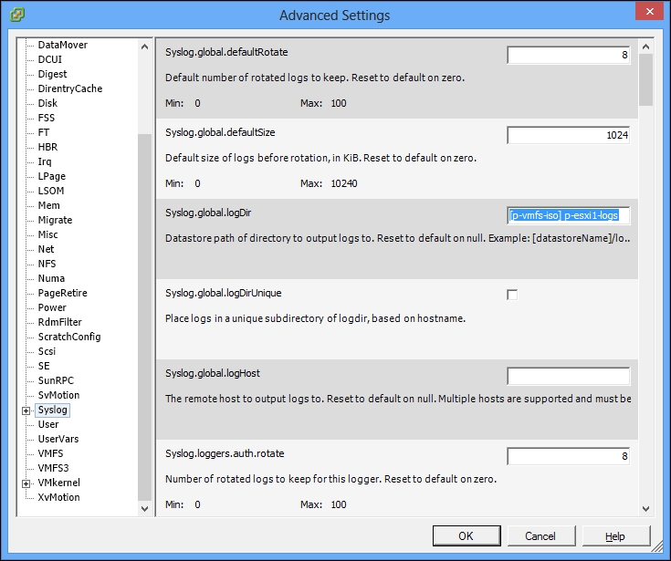Select Misc in the tree
671x561 pixels.
(x=47, y=234)
